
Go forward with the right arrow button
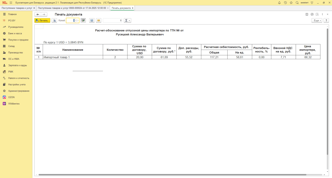[44, 14]
